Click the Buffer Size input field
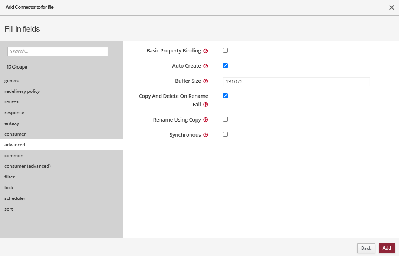 [x=296, y=82]
